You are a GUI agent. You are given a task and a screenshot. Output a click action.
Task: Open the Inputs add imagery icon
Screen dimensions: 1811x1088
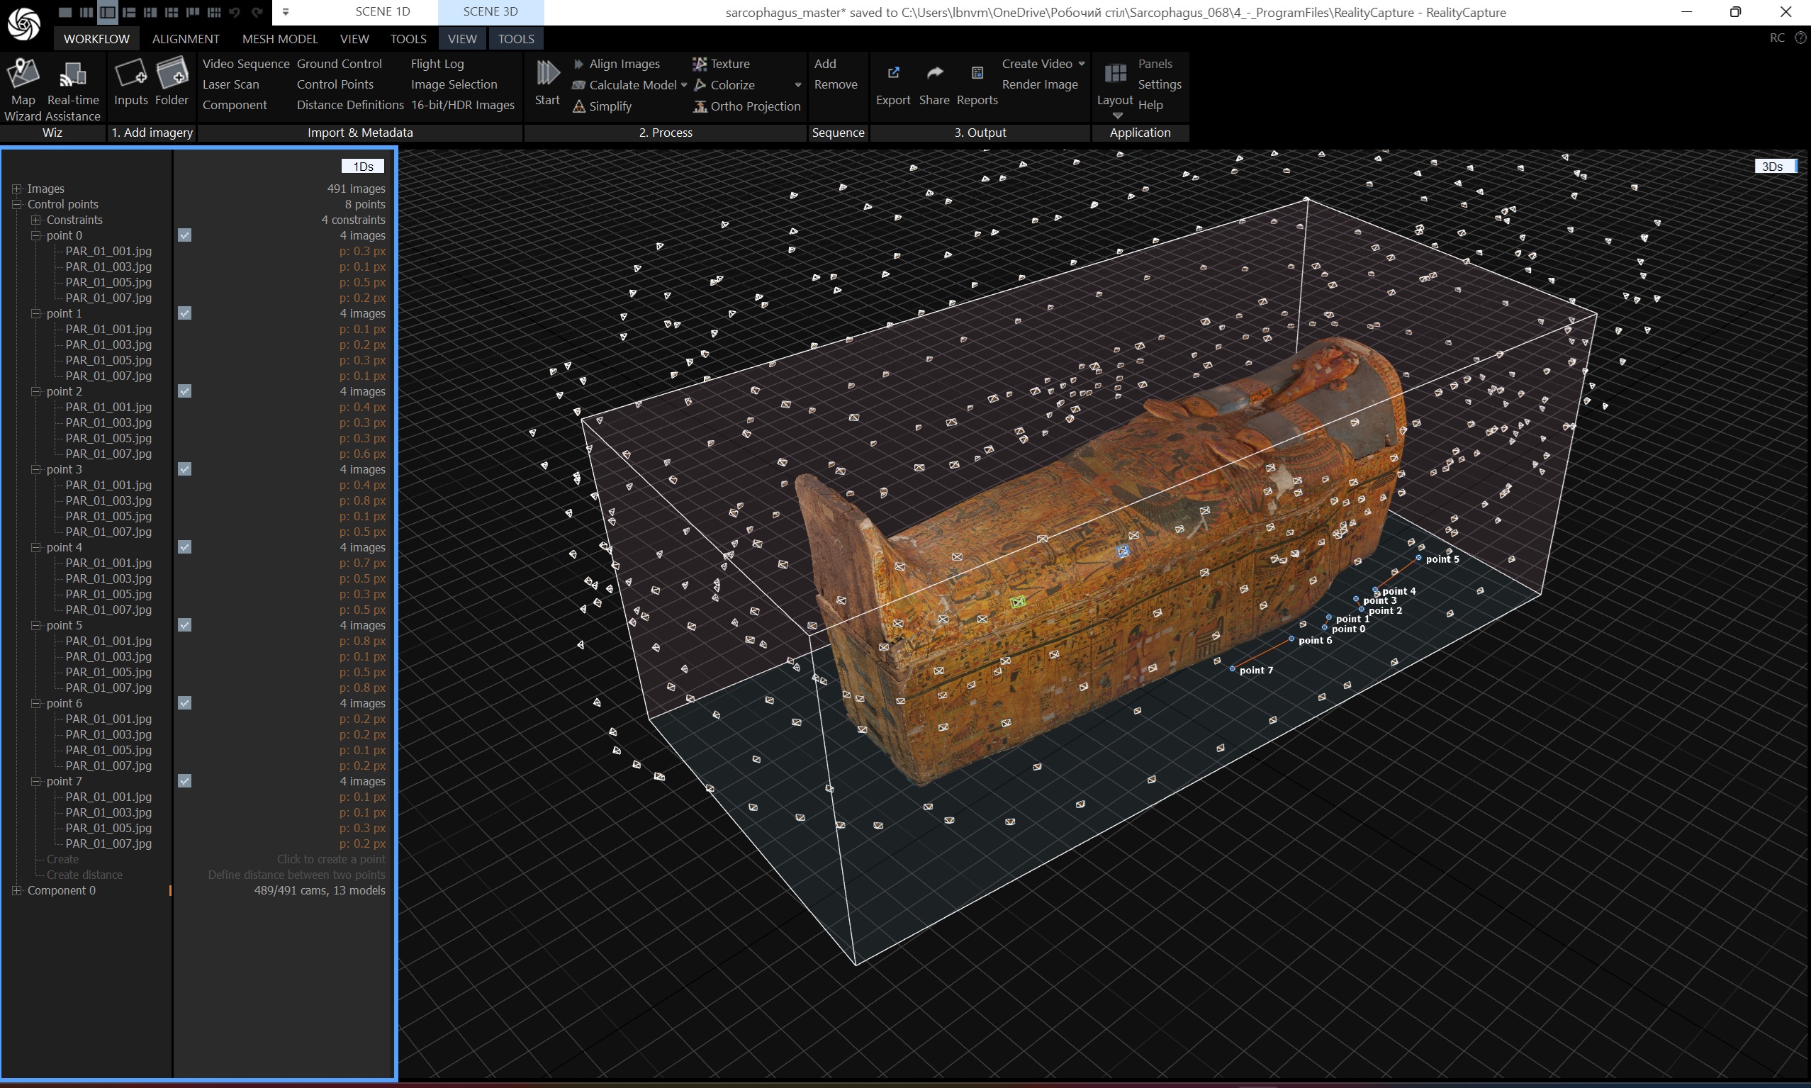point(131,74)
